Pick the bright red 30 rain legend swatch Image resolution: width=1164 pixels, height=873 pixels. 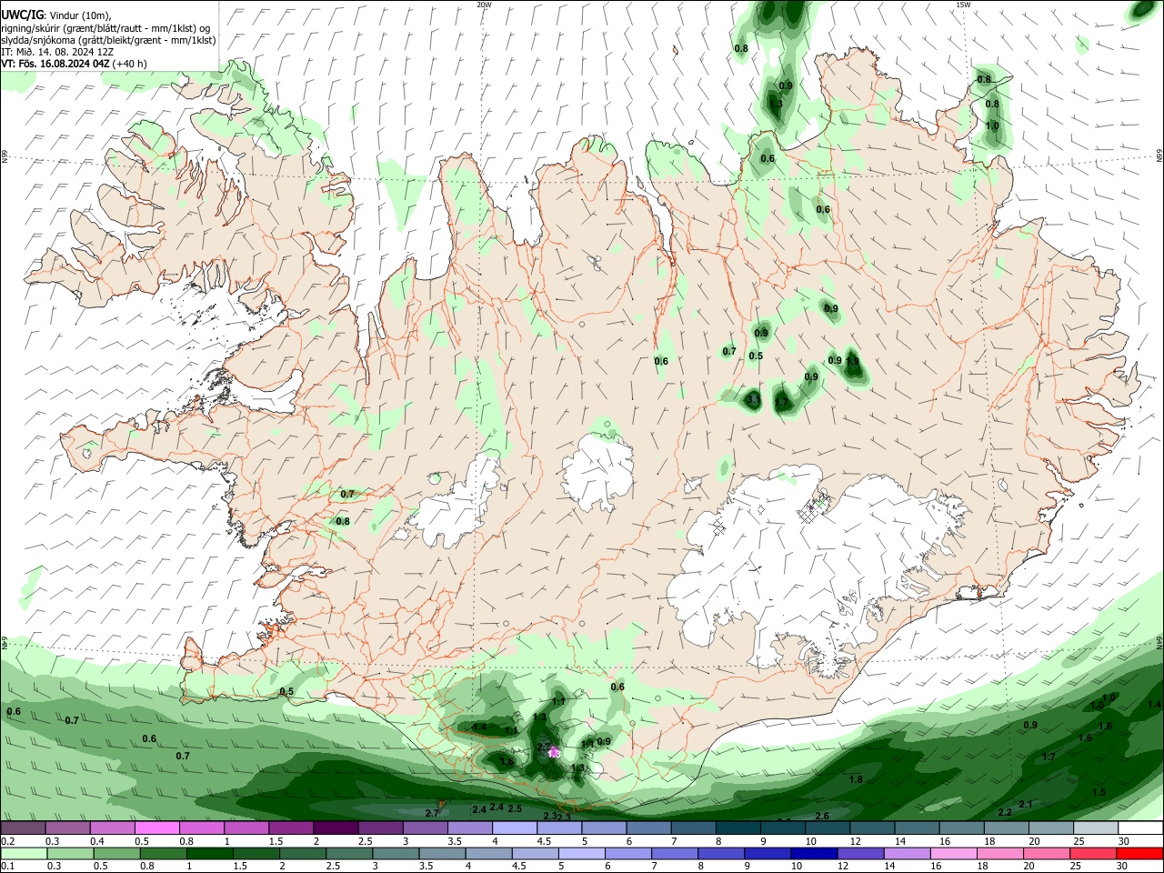pyautogui.click(x=1139, y=852)
